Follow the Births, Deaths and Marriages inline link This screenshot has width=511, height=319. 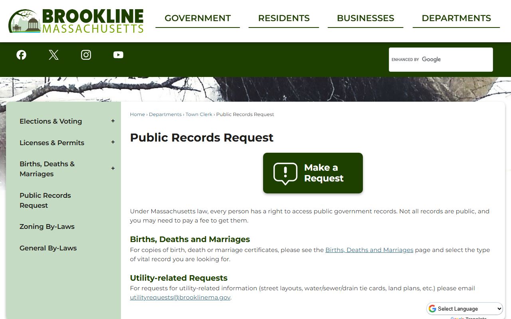(x=369, y=250)
